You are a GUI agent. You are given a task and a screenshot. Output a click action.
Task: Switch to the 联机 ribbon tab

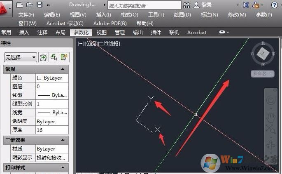(x=174, y=33)
